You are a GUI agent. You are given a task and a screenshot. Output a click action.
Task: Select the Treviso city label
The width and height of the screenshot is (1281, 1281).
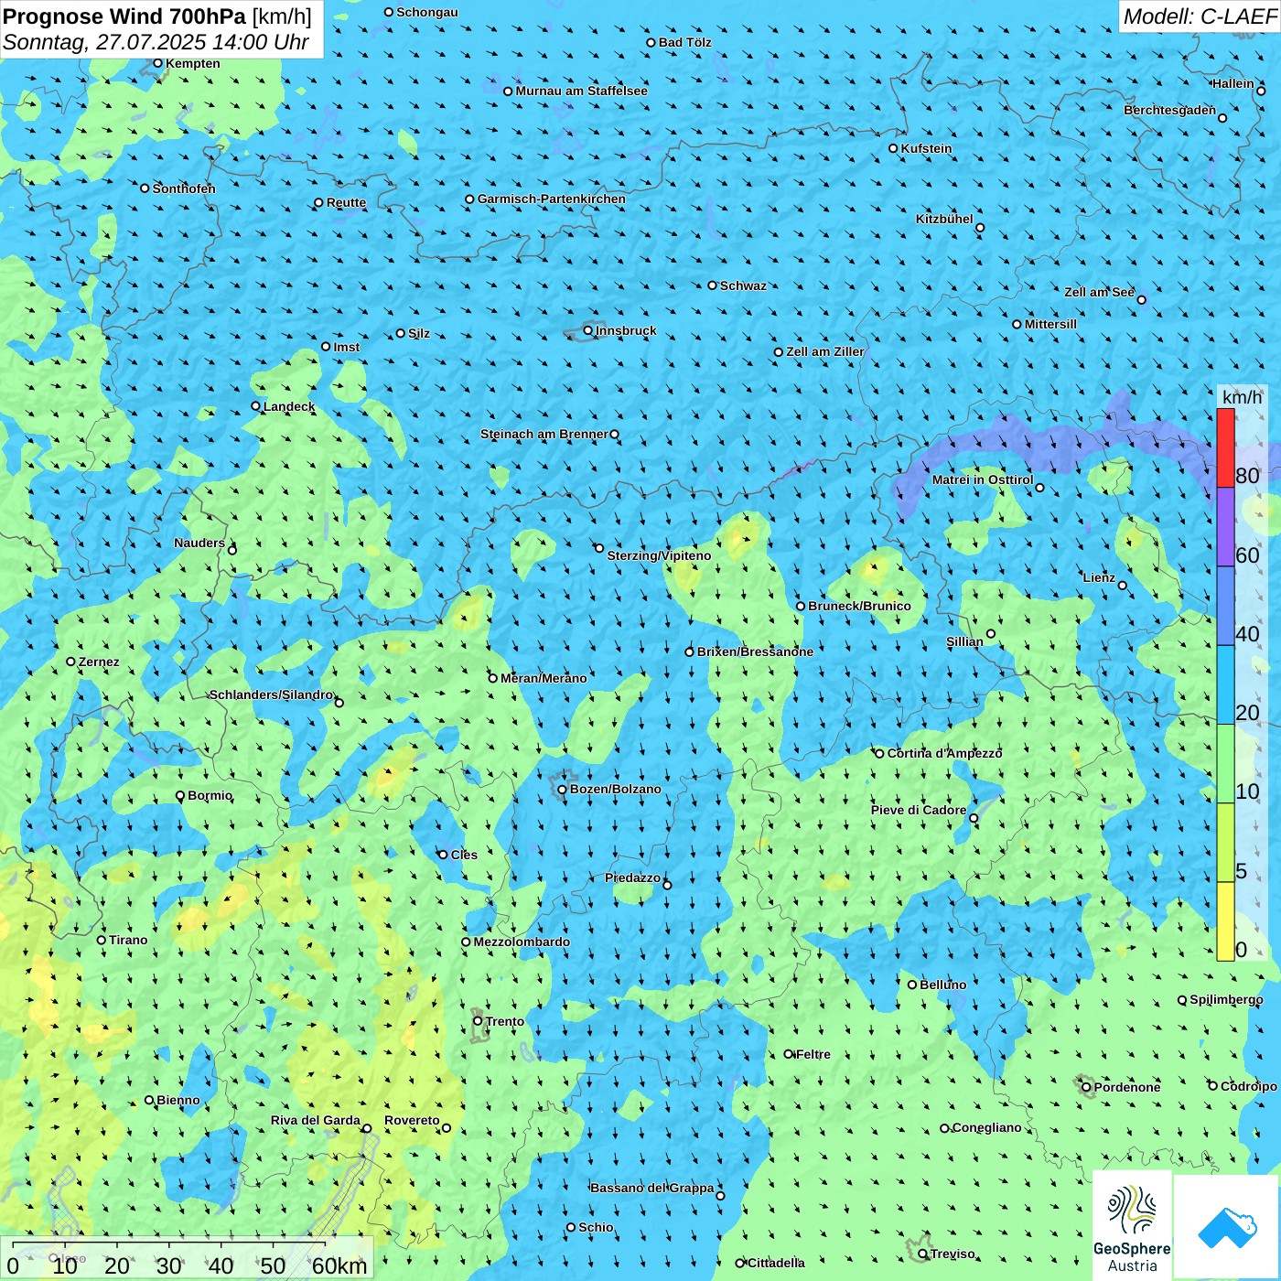pos(953,1254)
